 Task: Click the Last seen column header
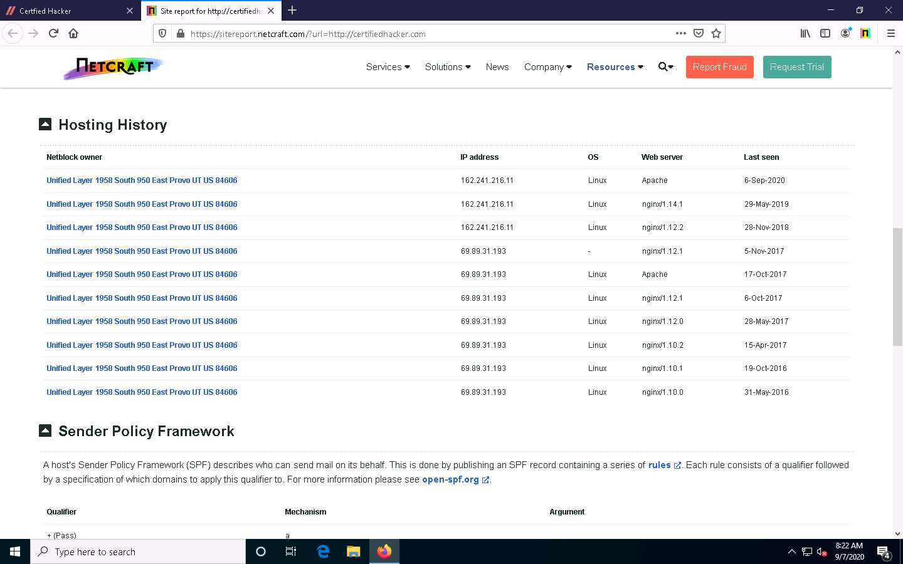coord(761,157)
